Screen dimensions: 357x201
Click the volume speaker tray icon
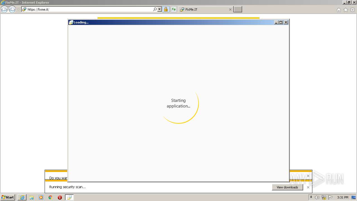(317, 197)
